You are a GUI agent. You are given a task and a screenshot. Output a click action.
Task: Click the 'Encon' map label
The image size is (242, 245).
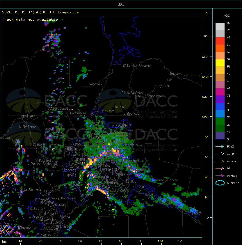click(175, 74)
